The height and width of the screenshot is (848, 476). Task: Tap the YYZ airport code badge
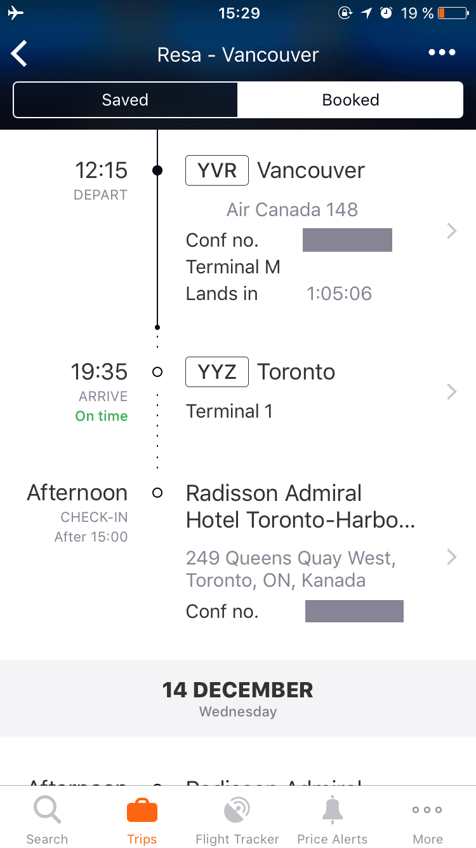point(217,372)
